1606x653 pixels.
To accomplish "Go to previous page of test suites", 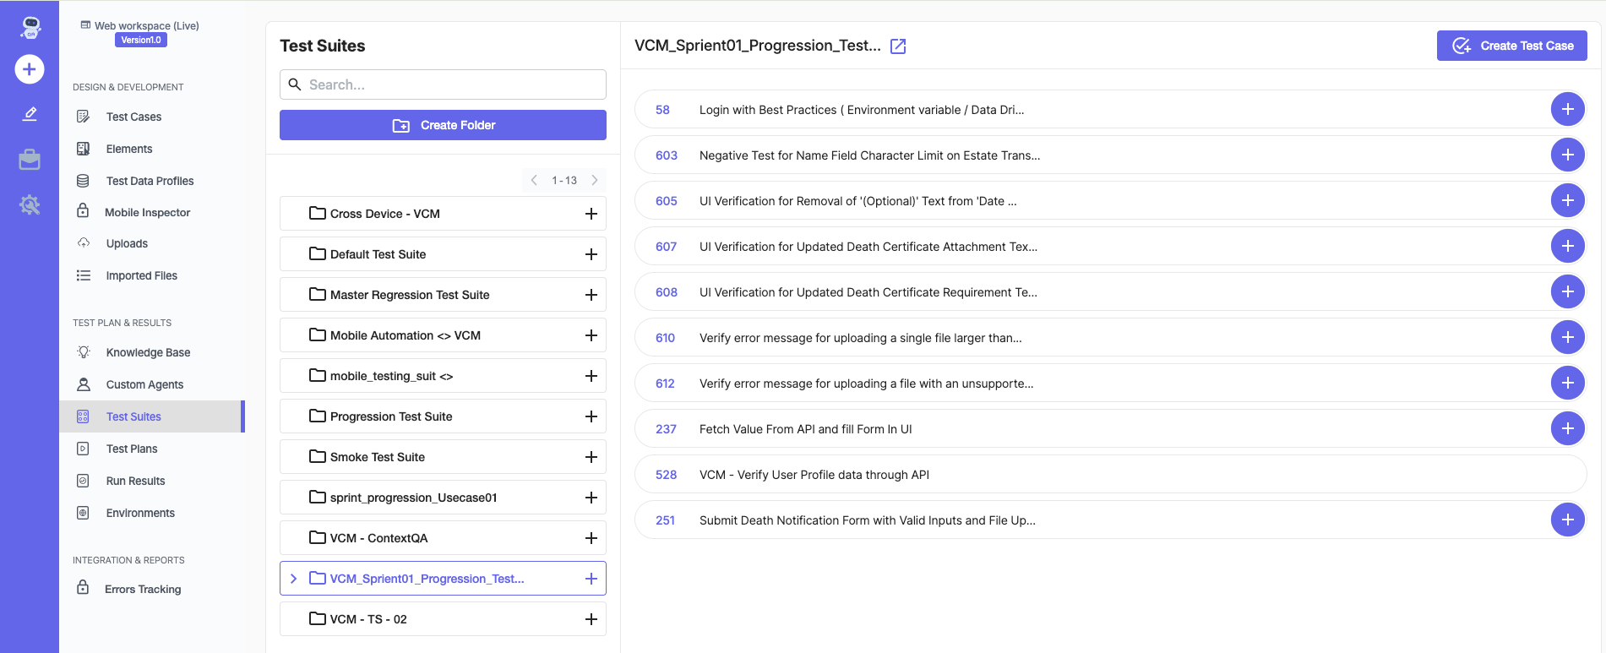I will pyautogui.click(x=534, y=180).
